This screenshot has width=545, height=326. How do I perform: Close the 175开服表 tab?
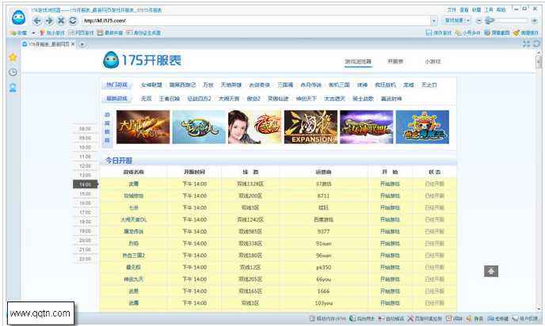point(73,44)
